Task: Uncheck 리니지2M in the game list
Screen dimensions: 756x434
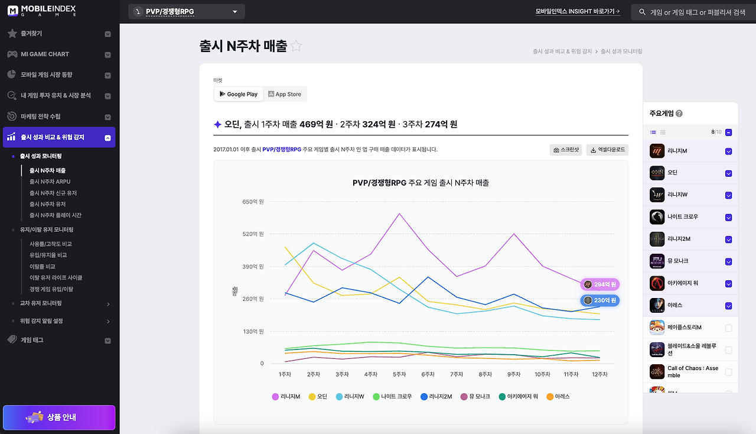Action: click(728, 239)
